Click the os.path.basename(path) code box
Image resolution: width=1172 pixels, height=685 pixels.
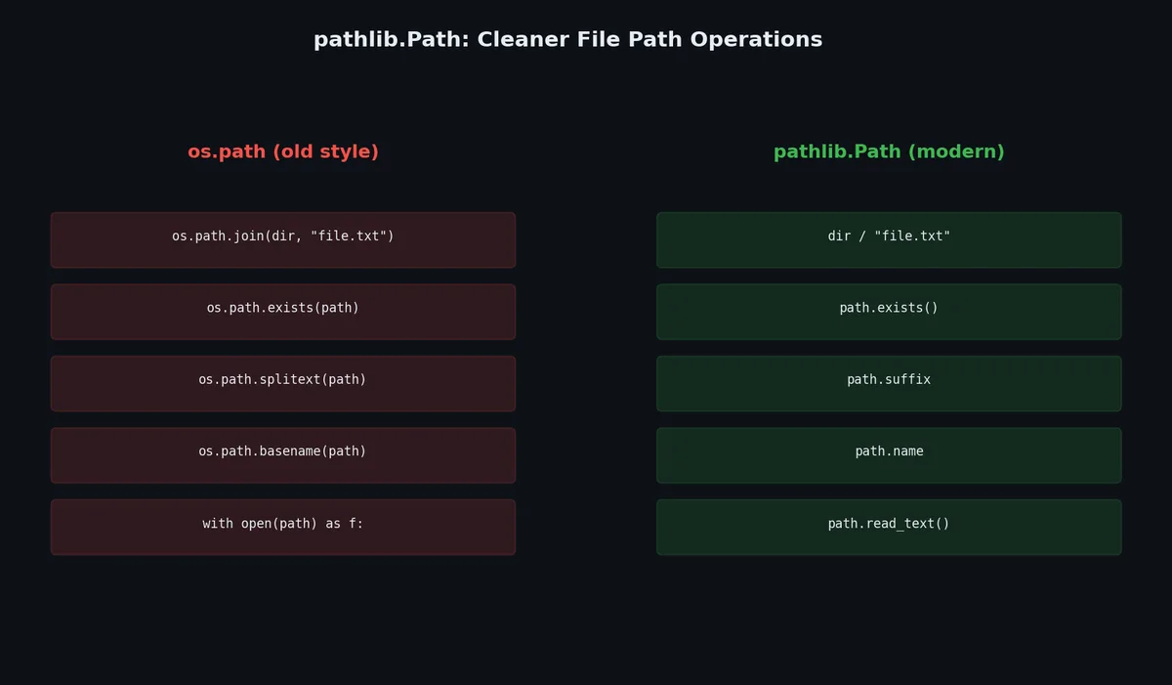click(x=283, y=455)
